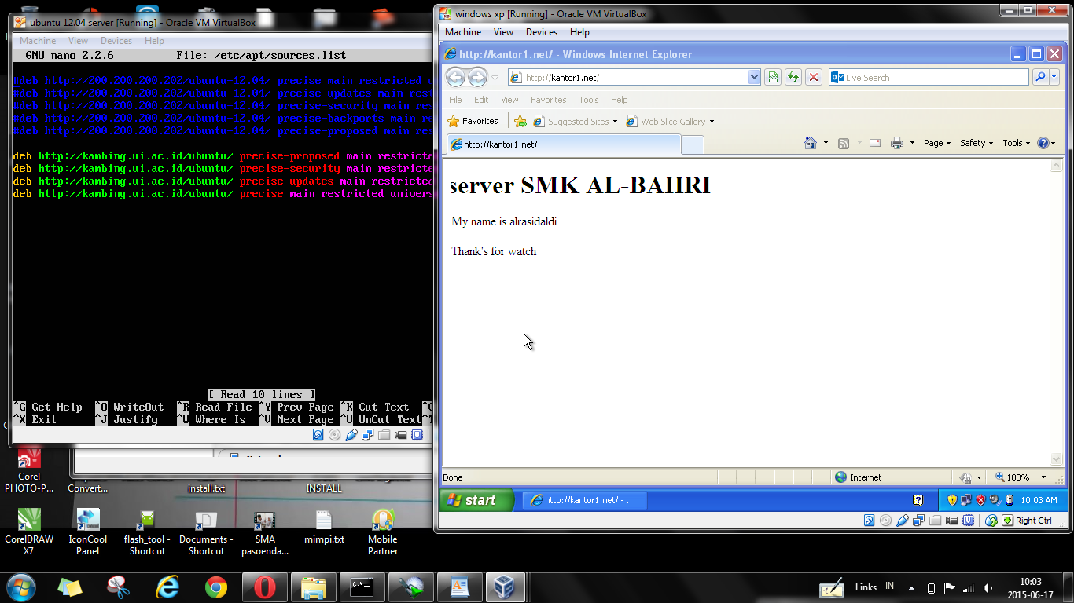Click the Internet security zone status
The image size is (1074, 603).
tap(859, 477)
